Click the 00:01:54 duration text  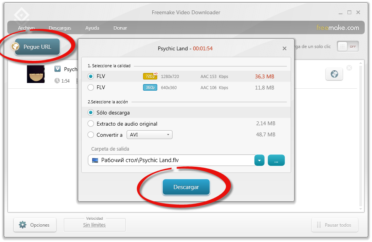(202, 48)
